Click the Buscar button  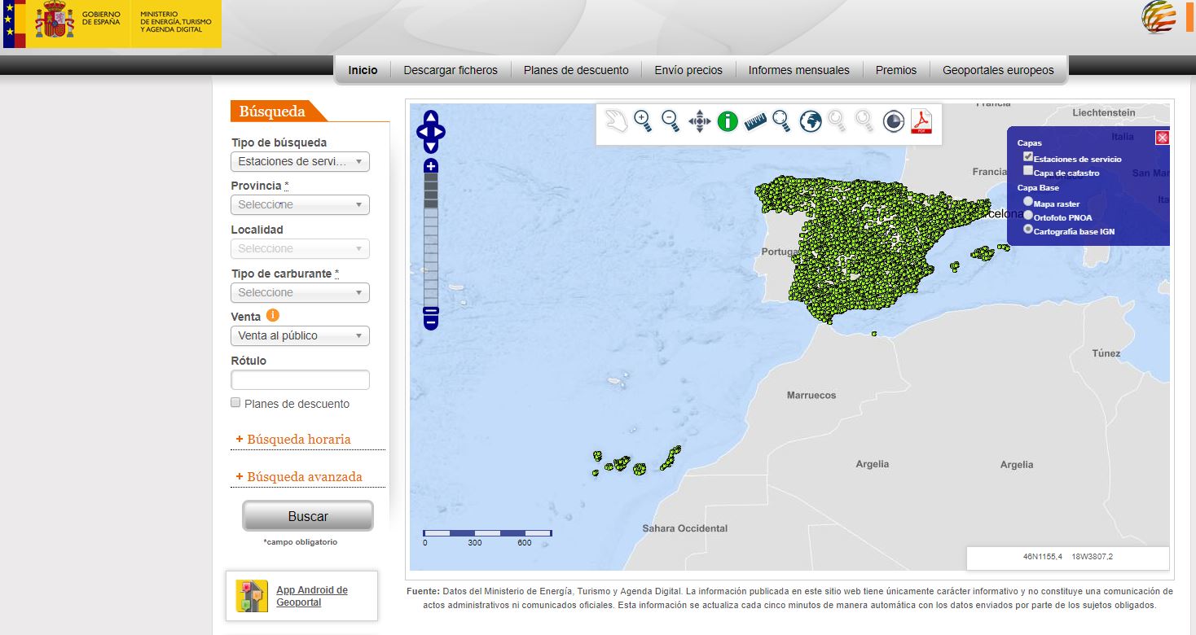(x=308, y=516)
